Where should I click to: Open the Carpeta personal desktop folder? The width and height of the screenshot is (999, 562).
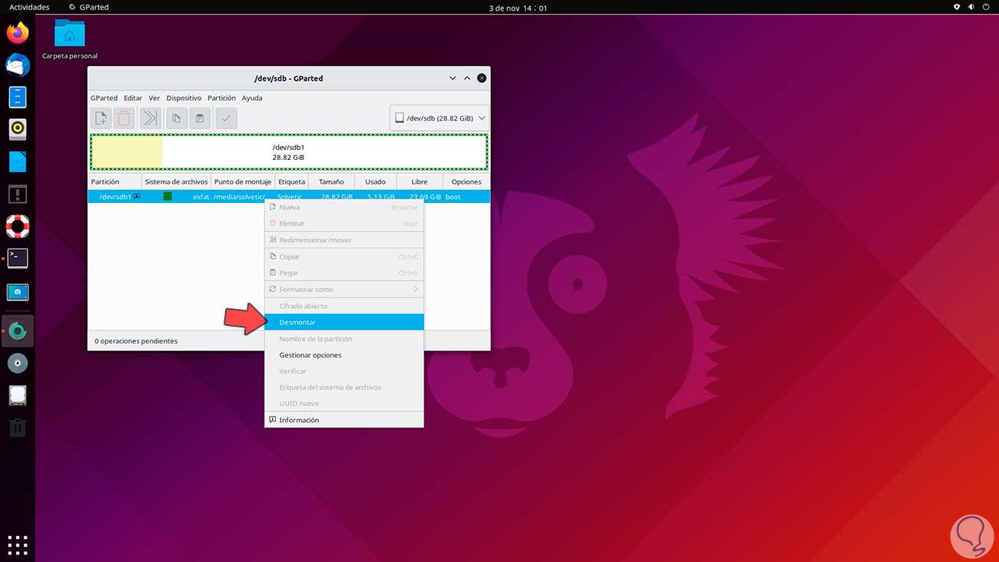coord(70,39)
